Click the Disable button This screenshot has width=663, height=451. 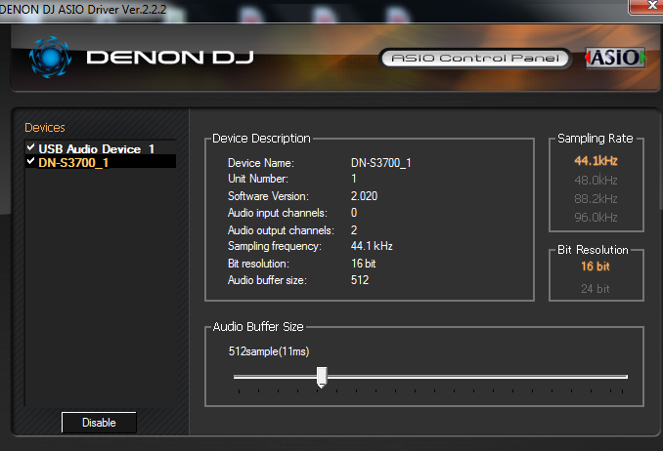point(99,423)
